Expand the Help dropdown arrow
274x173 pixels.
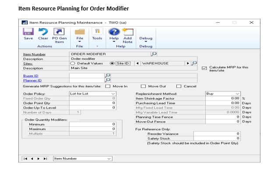[x=114, y=42]
